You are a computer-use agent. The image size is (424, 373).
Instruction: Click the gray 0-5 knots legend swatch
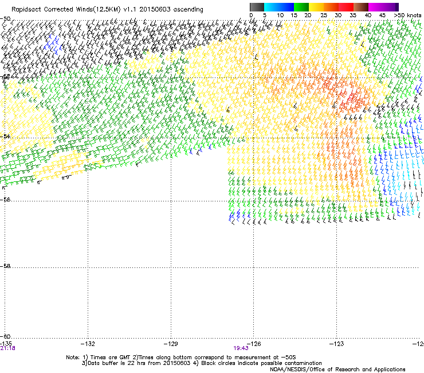pos(257,7)
